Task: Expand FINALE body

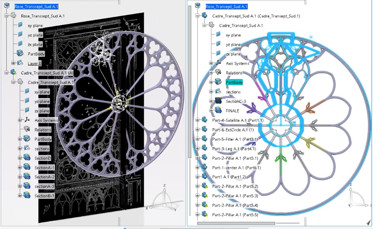Action: (211, 110)
